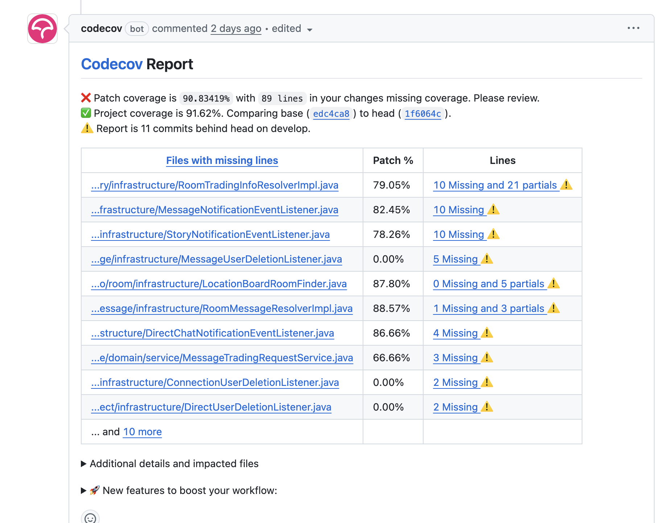This screenshot has height=523, width=668.
Task: Click the '2 days ago' timestamp link
Action: tap(236, 28)
